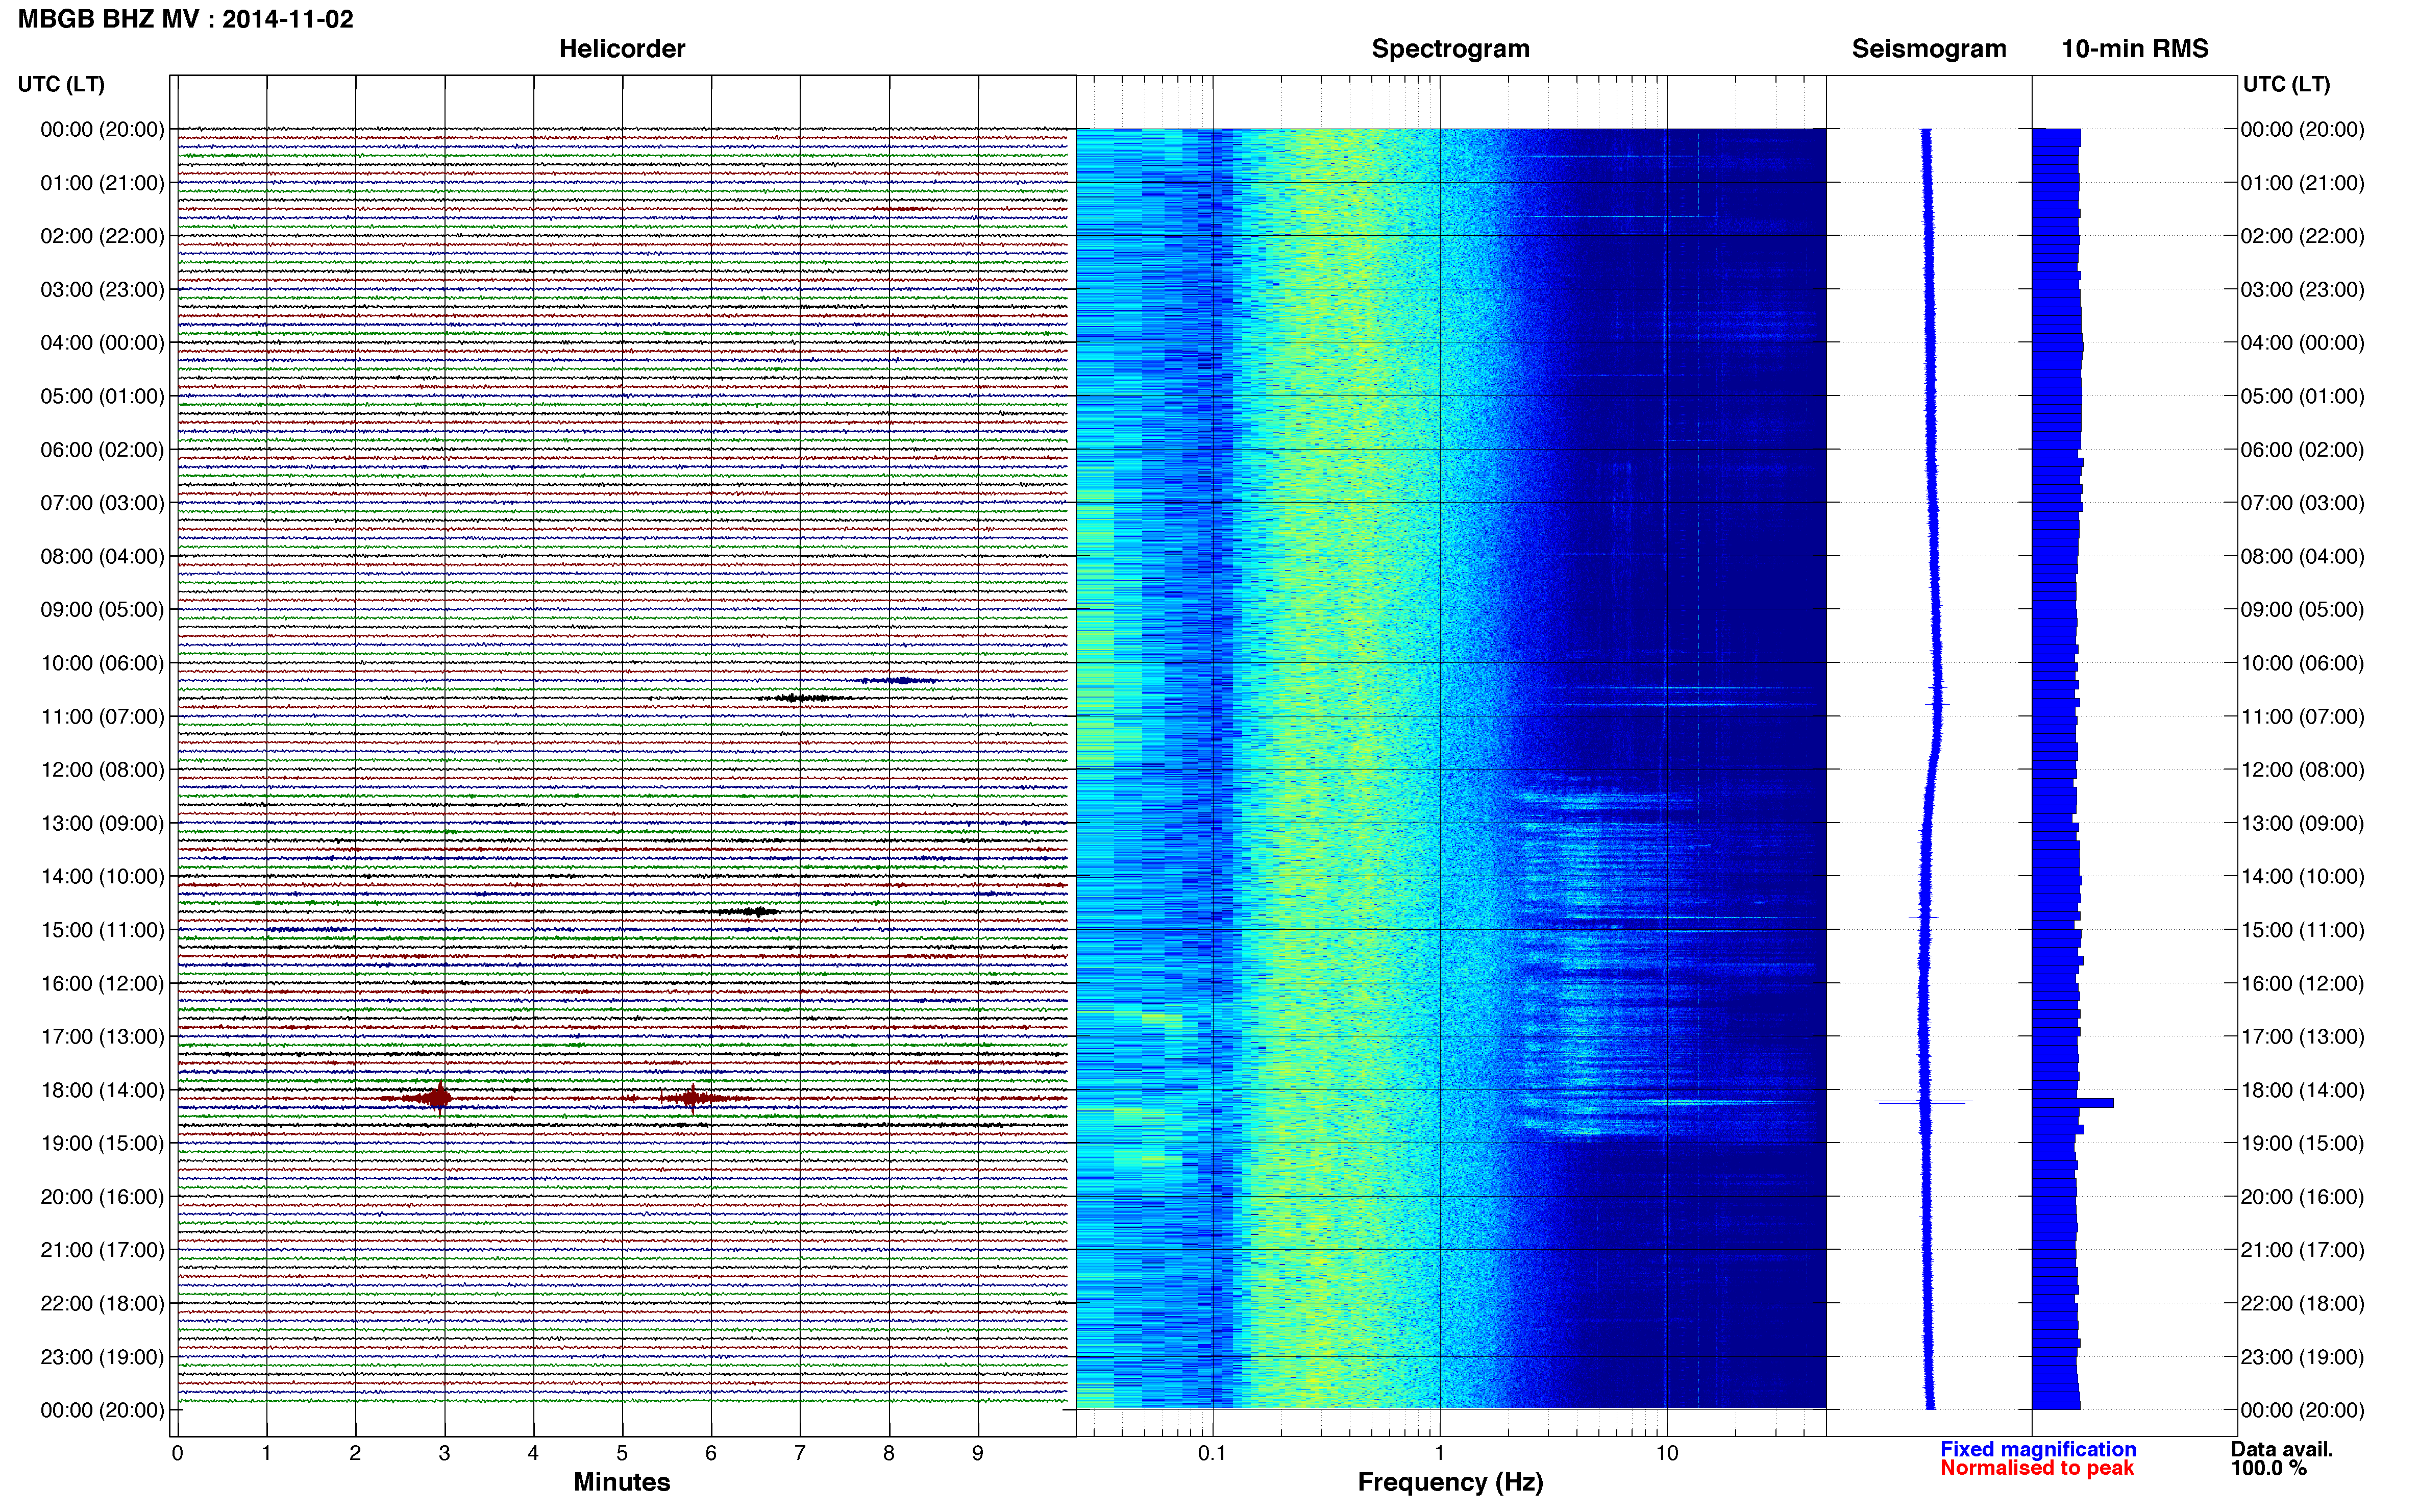Screen dimensions: 2419x1512
Task: Click the Normalised to peak legend text
Action: point(2037,1468)
